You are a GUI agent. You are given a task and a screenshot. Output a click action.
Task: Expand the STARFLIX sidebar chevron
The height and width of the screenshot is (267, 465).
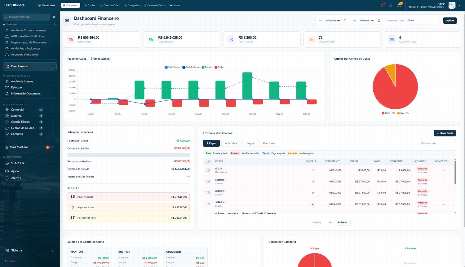coord(53,164)
